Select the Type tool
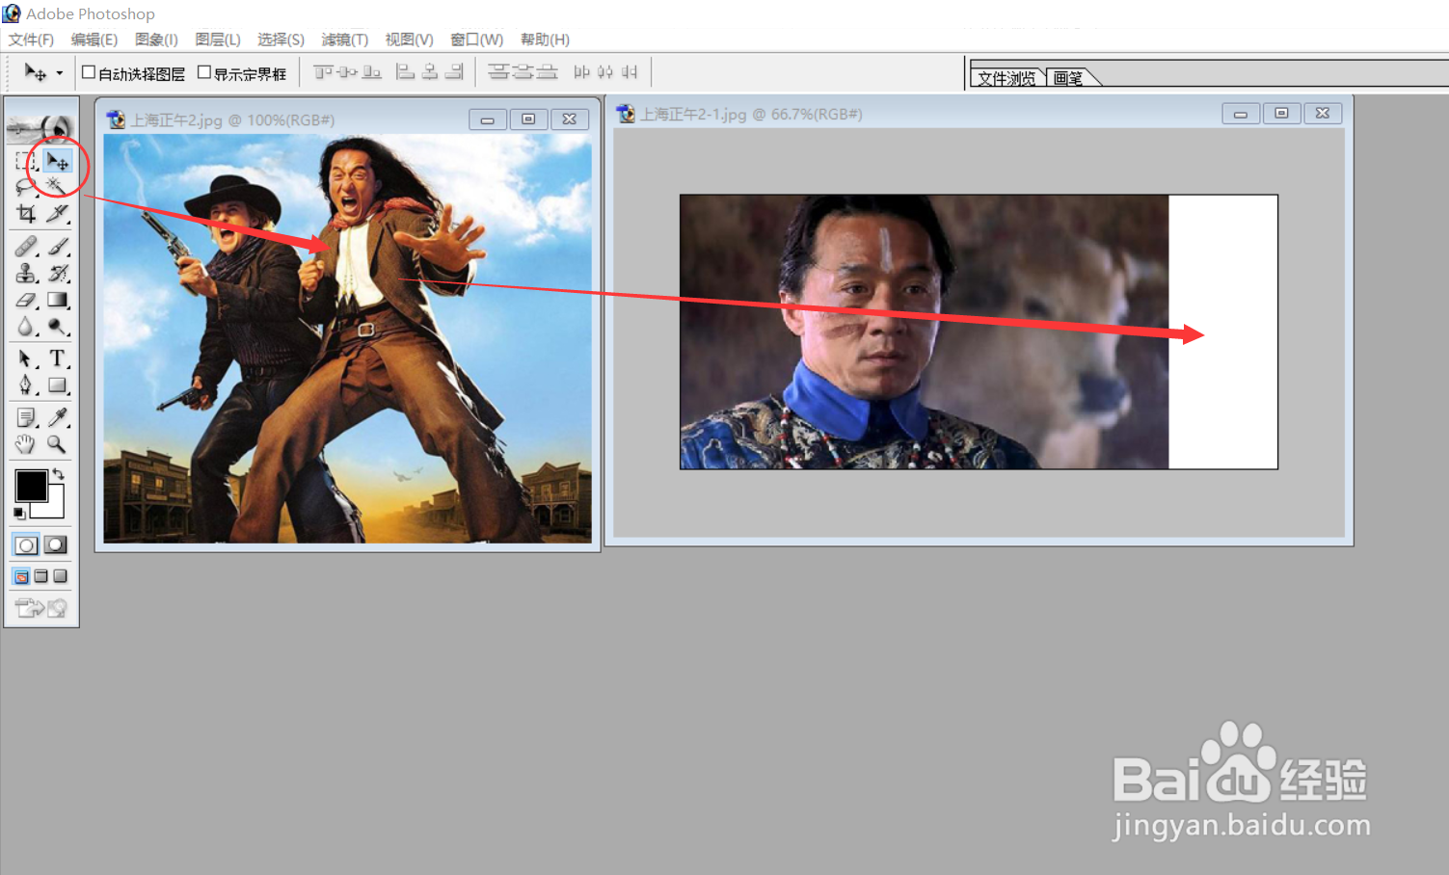The image size is (1449, 875). [x=57, y=359]
